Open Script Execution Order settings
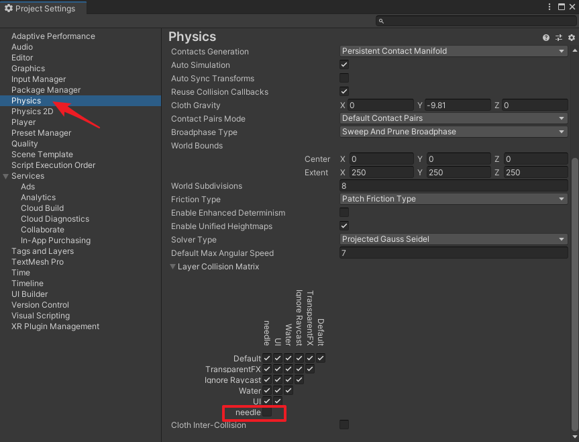This screenshot has height=442, width=579. pos(53,165)
